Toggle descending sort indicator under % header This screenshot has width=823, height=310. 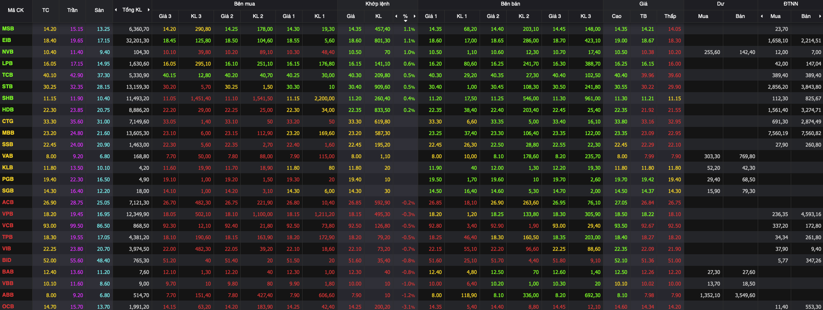405,21
